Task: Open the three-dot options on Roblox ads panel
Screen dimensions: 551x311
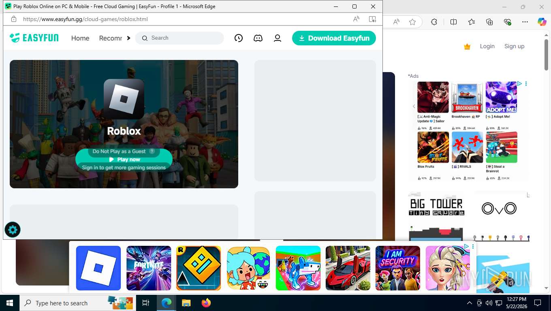Action: tap(526, 84)
